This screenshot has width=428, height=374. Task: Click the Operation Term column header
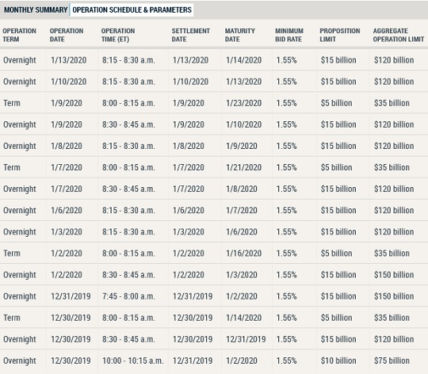pos(19,35)
